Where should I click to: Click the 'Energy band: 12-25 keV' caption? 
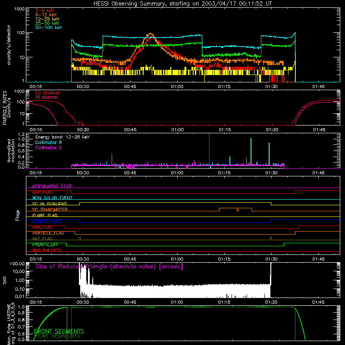click(x=63, y=137)
